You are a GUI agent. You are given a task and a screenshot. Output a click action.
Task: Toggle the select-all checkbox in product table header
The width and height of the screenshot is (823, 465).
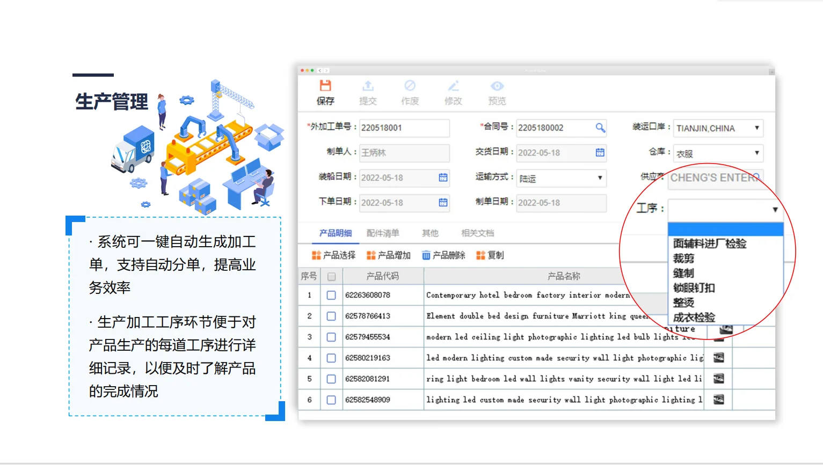pyautogui.click(x=331, y=276)
